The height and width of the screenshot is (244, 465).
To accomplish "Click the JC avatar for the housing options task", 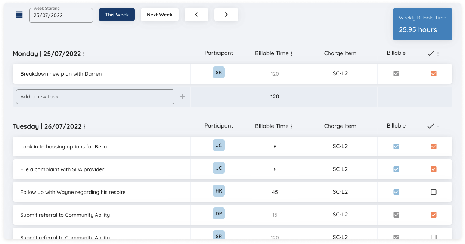I will 218,145.
